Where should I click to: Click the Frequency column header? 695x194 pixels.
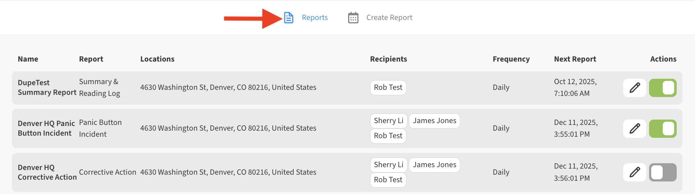pyautogui.click(x=511, y=59)
